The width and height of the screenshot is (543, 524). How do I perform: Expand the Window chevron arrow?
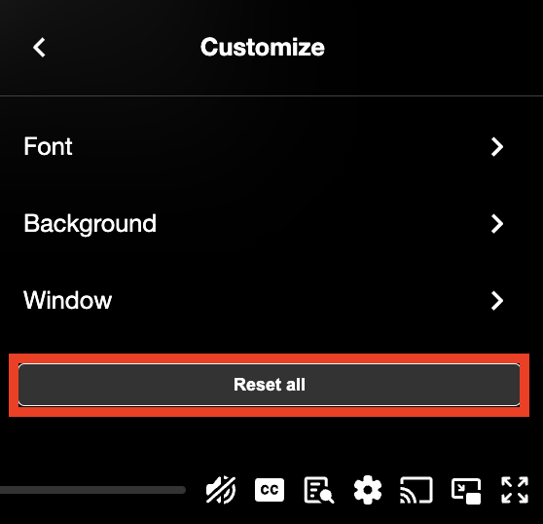497,301
